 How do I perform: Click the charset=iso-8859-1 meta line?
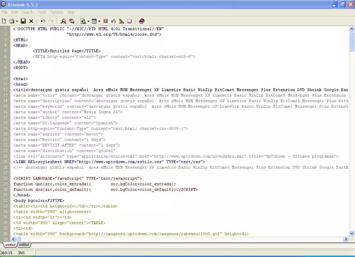[x=101, y=128]
